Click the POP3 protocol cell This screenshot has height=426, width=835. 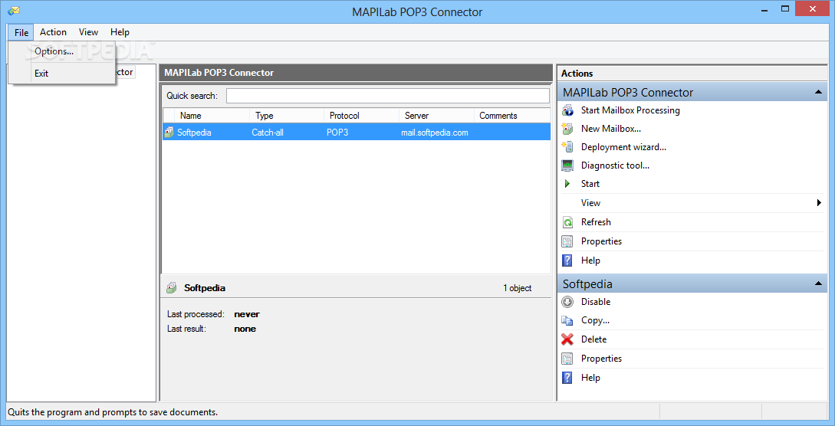337,133
